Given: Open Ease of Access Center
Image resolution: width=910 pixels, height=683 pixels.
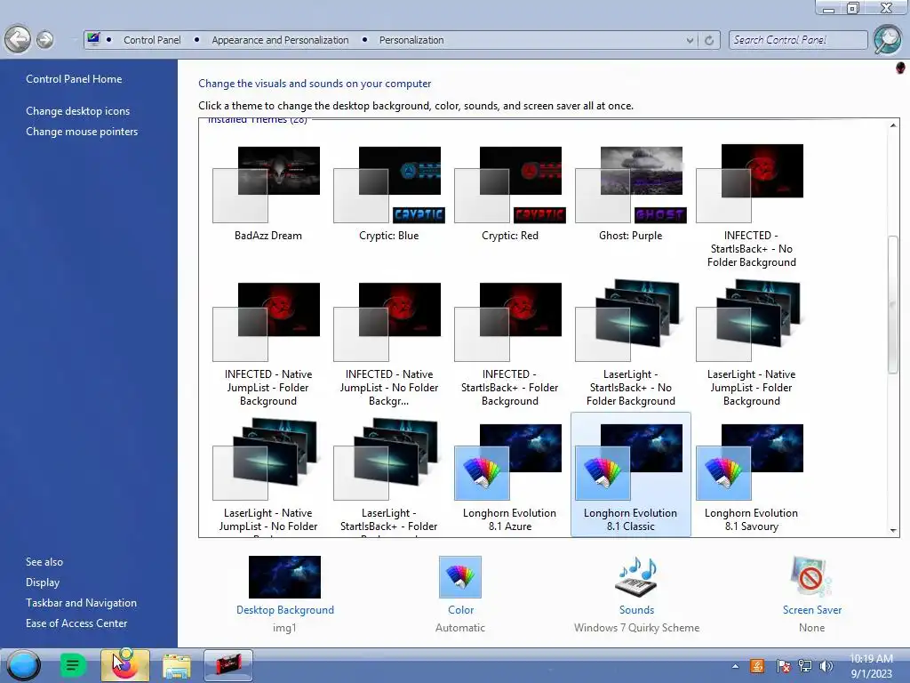Looking at the screenshot, I should point(76,623).
